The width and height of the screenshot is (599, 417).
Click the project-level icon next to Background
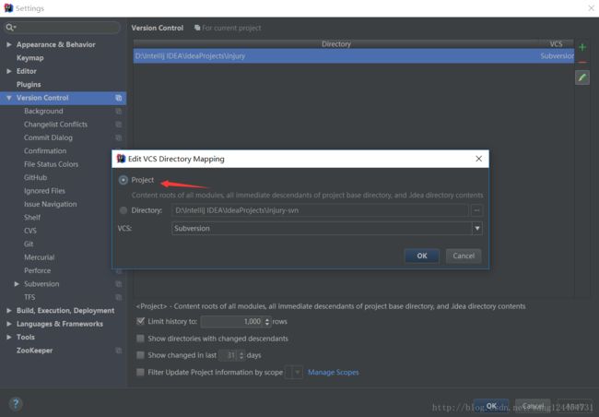(x=119, y=111)
